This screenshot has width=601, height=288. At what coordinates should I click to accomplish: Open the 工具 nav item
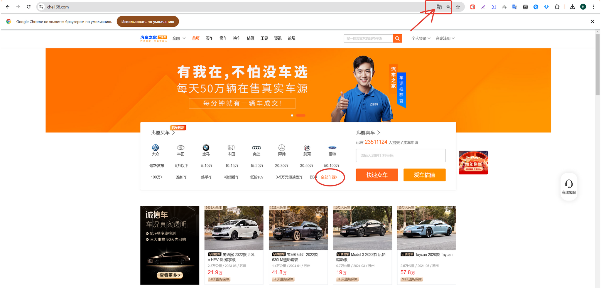pos(264,38)
